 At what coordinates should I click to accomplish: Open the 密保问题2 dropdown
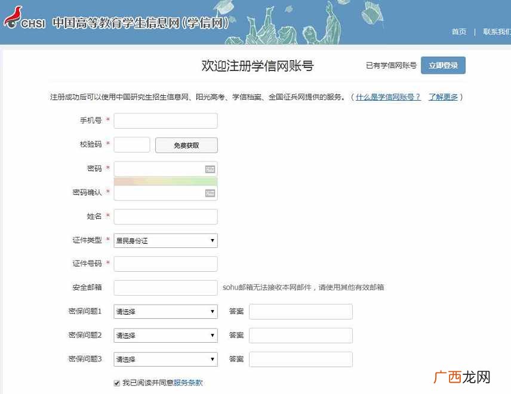[x=165, y=335]
